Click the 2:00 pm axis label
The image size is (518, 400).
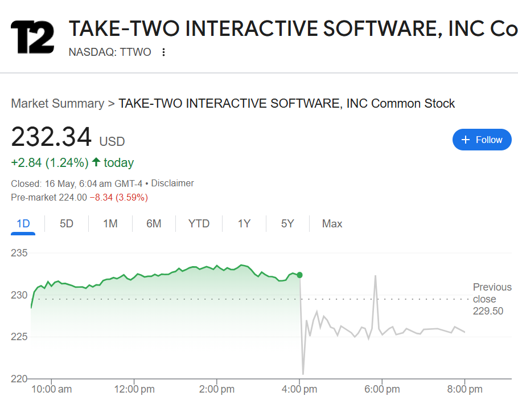217,389
